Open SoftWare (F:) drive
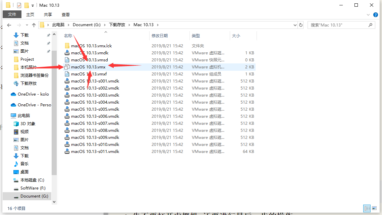 [x=33, y=188]
